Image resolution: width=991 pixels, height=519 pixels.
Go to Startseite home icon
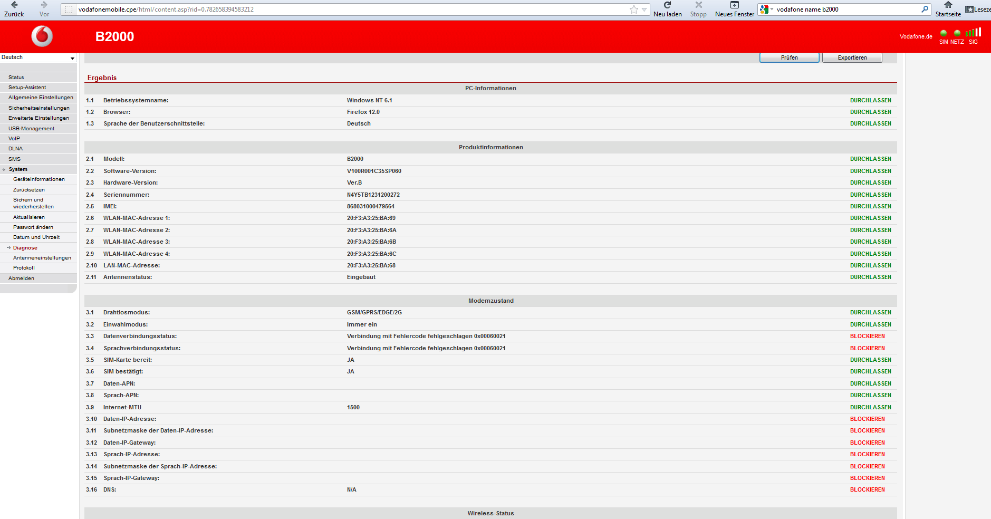(x=948, y=5)
